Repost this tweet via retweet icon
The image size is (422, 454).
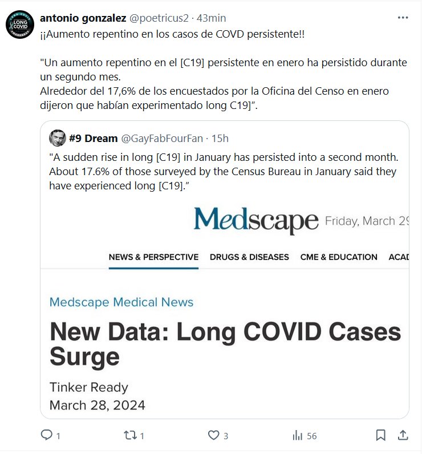(x=130, y=435)
